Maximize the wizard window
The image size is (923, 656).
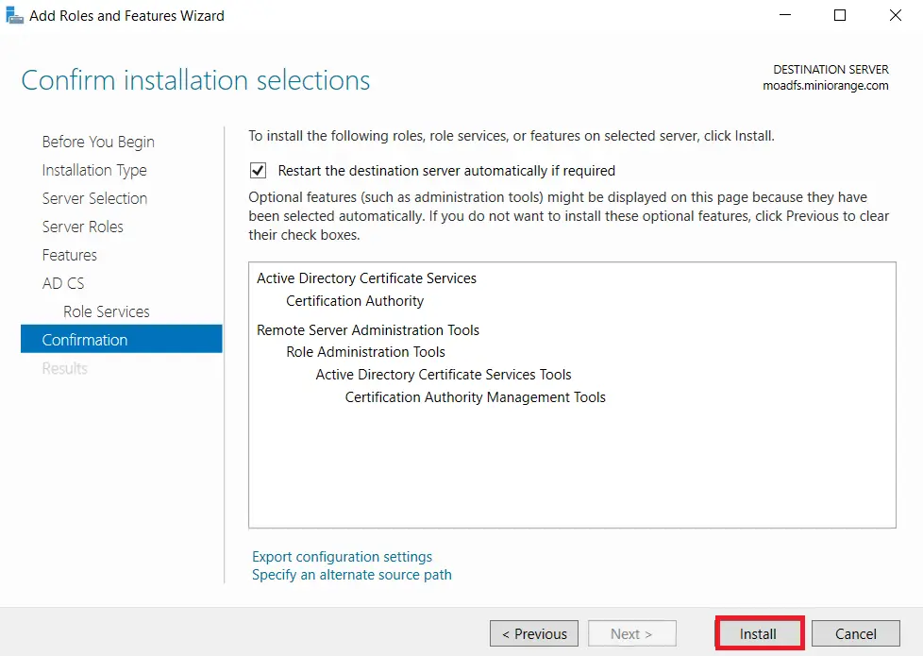click(x=840, y=15)
